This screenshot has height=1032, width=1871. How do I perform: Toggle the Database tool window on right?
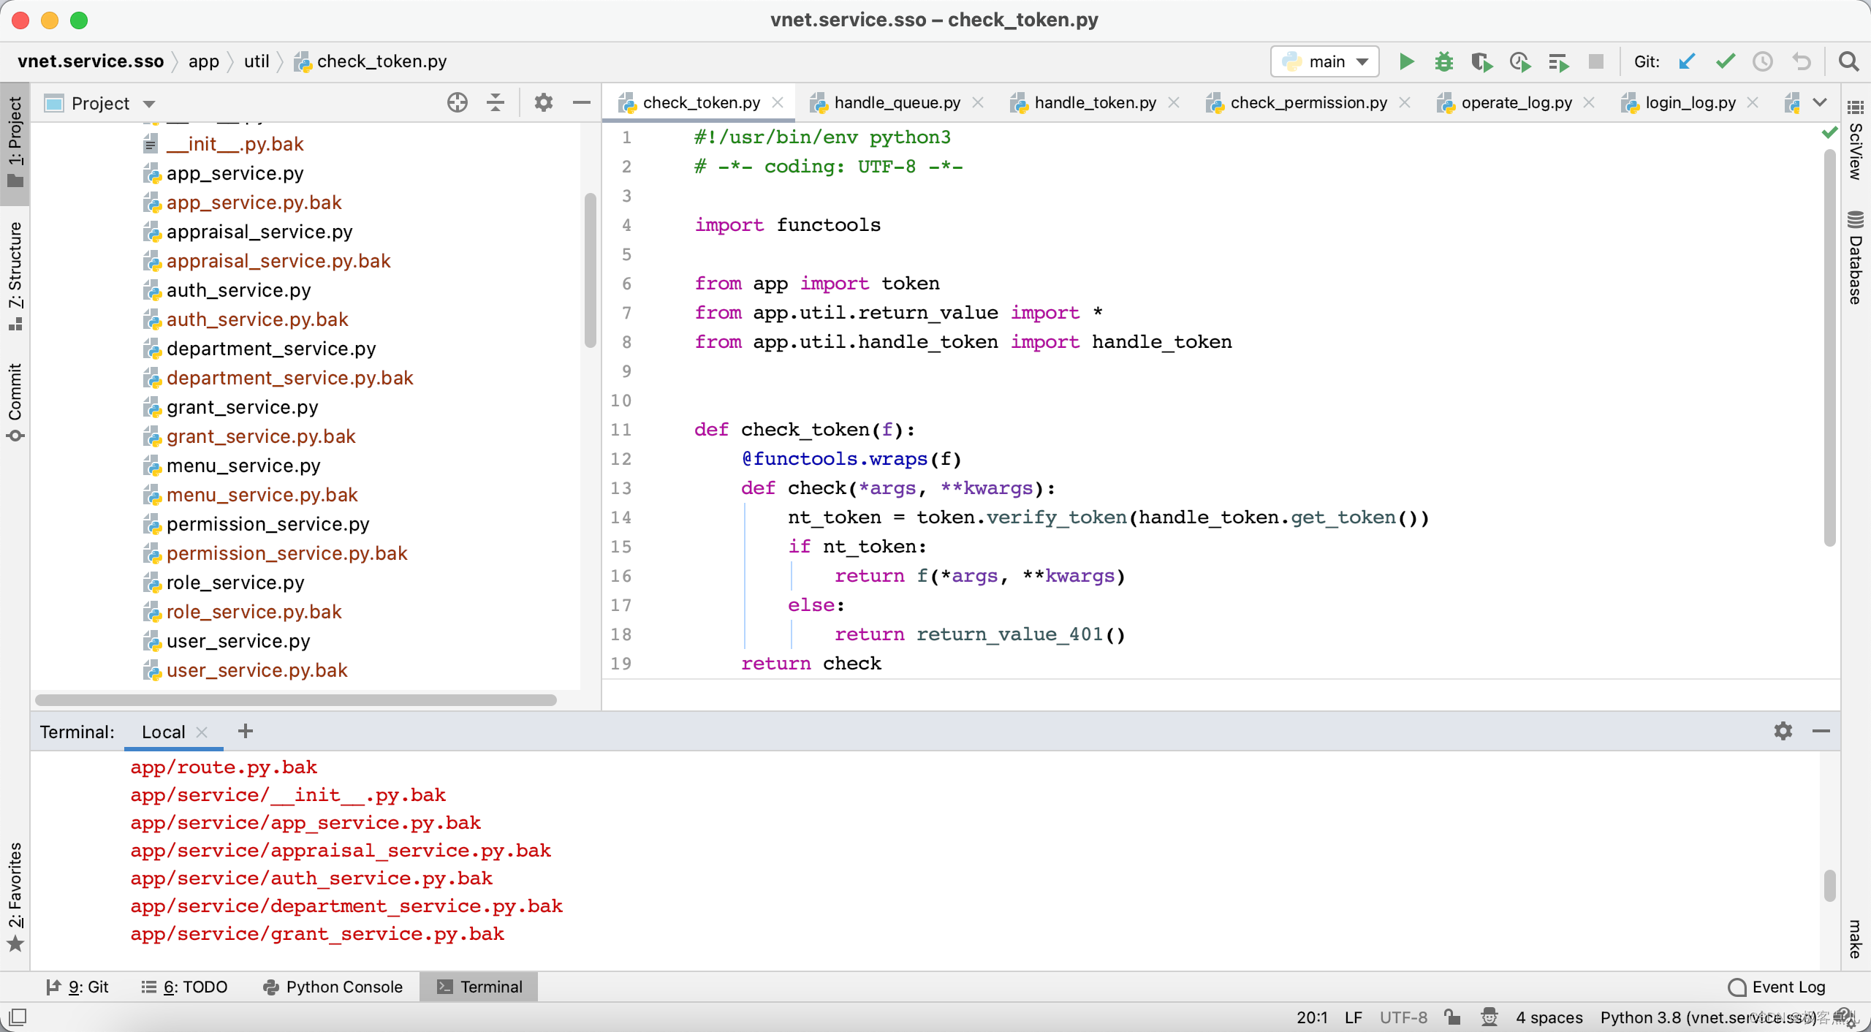(x=1855, y=259)
